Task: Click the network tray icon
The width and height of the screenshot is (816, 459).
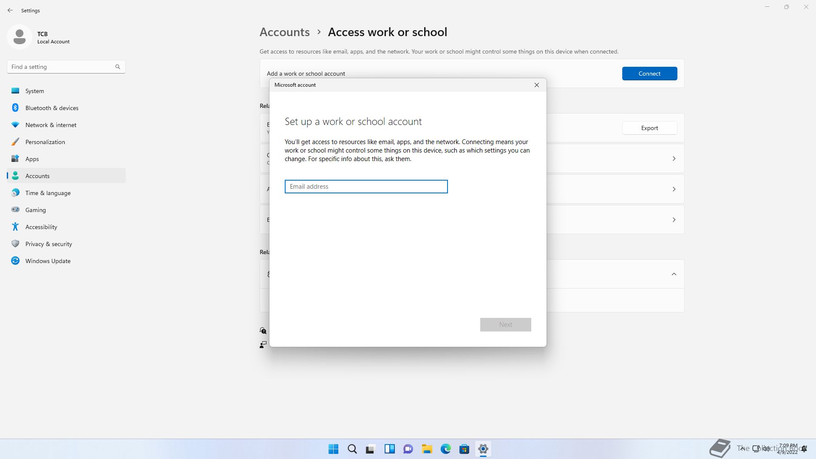Action: click(x=756, y=448)
